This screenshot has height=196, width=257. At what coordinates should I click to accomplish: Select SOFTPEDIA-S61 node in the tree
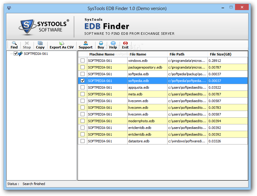click(x=36, y=54)
